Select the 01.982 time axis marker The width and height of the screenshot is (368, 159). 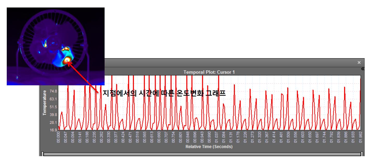click(x=360, y=137)
